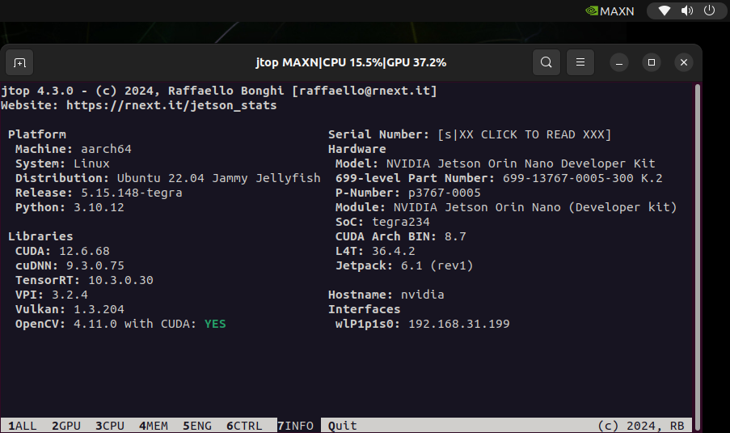Click the Model NVIDIA Jetson Orin Nano Developer Kit
Image resolution: width=730 pixels, height=433 pixels.
(x=521, y=163)
